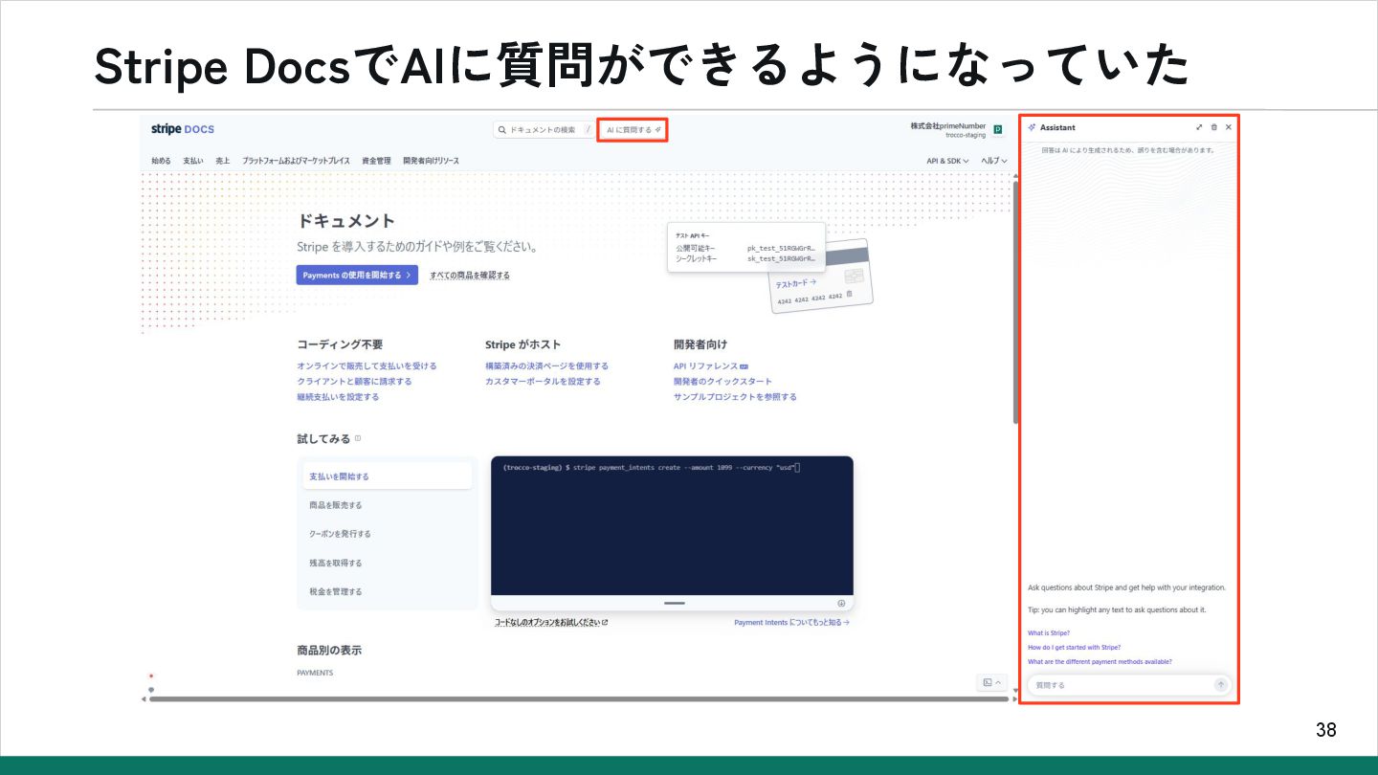Click the Payments の使用を開始する button
Viewport: 1378px width, 775px height.
(357, 275)
